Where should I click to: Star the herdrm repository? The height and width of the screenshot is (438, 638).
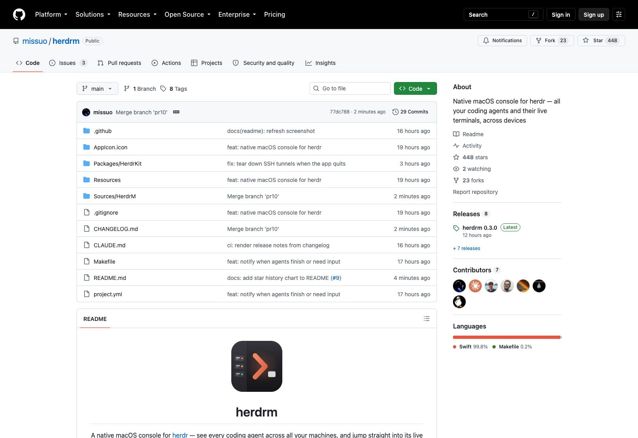[x=601, y=41]
